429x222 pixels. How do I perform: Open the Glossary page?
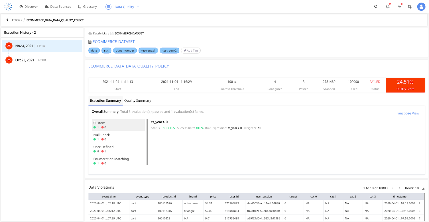tap(87, 7)
